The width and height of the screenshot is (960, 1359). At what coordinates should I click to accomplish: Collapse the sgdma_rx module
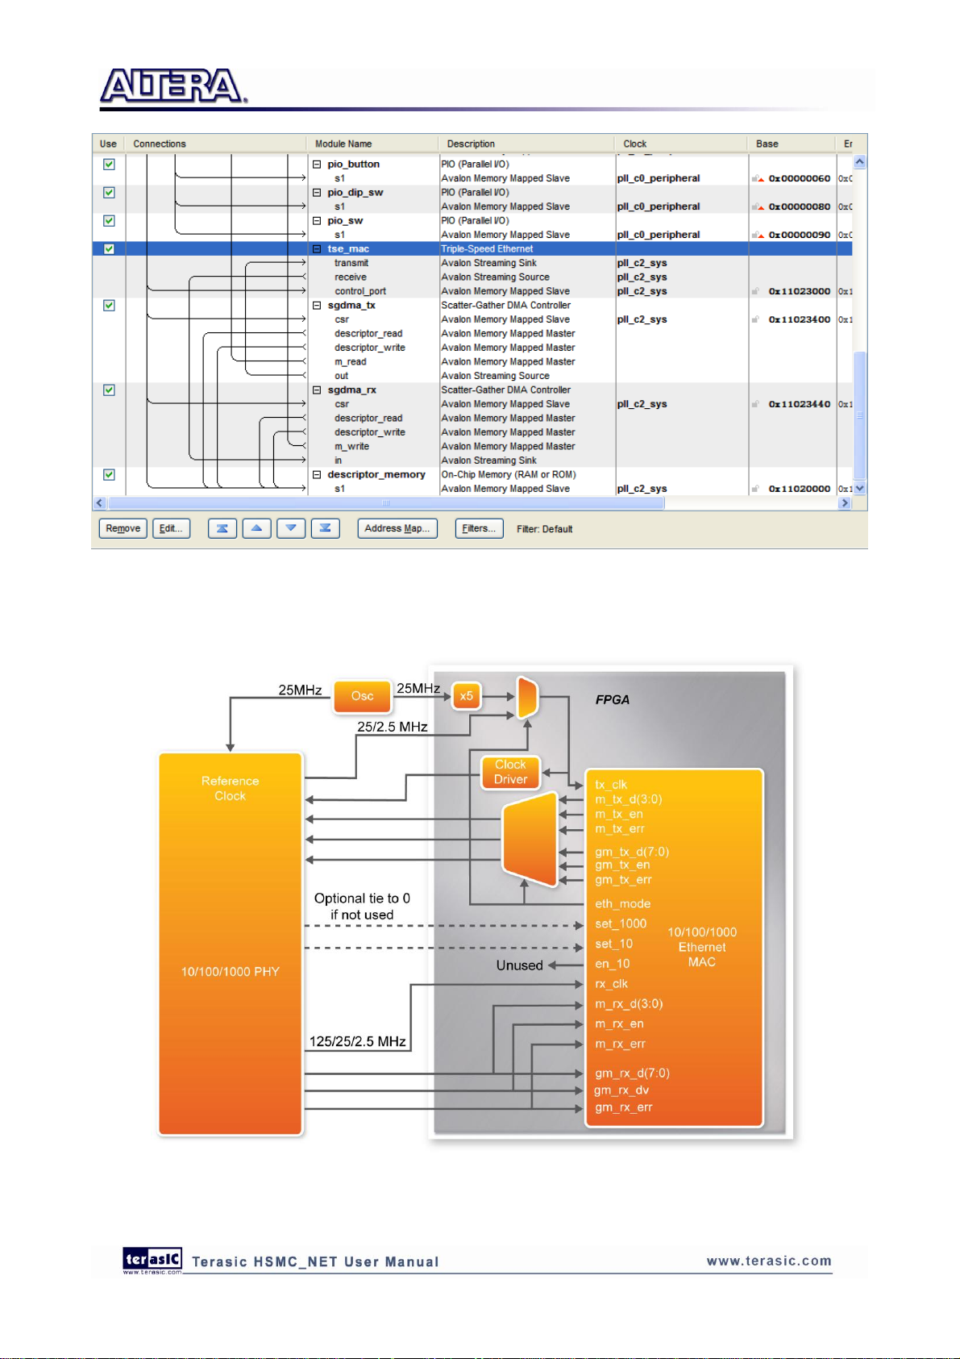click(317, 390)
